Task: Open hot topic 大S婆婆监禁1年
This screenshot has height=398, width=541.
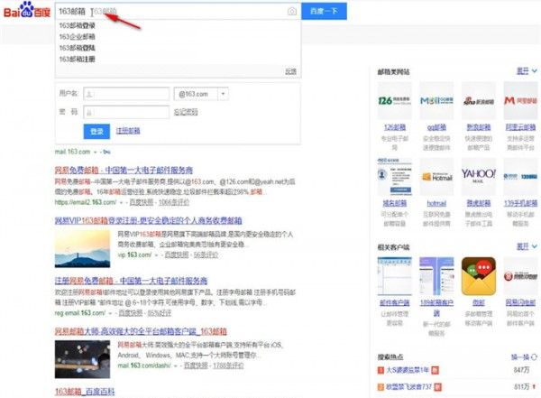Action: pos(408,370)
